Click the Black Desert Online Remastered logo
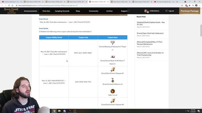This screenshot has width=202, height=113. coord(11,11)
